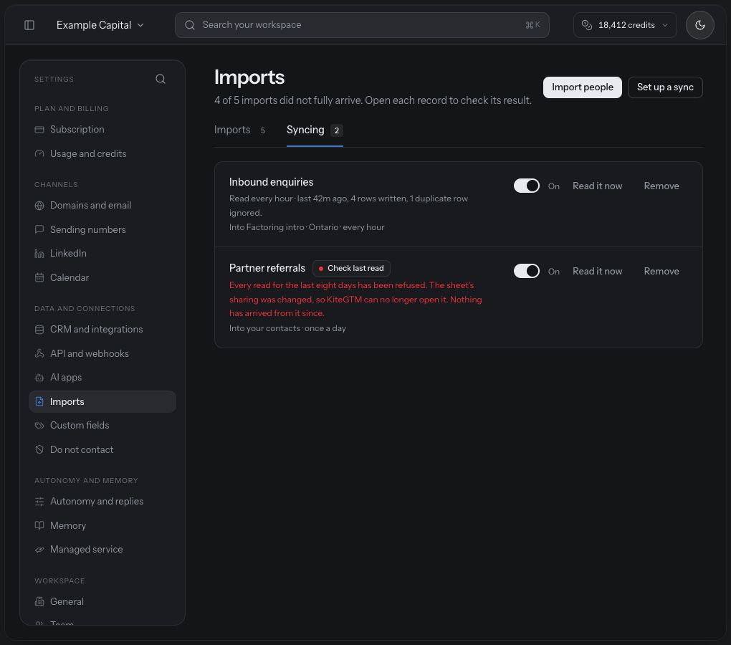Image resolution: width=731 pixels, height=645 pixels.
Task: Click the Check last read badge
Action: (351, 269)
